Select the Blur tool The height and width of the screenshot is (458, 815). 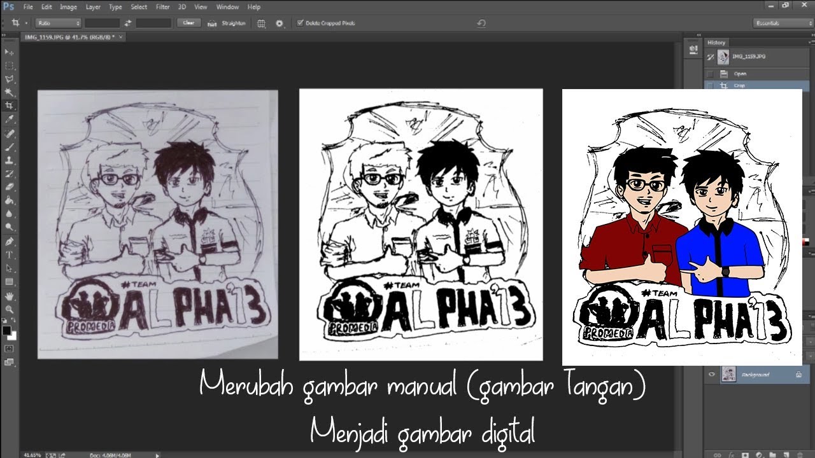[9, 214]
